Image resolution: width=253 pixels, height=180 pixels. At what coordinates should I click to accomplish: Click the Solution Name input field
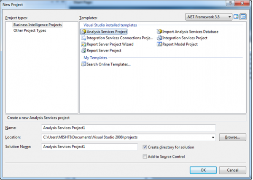[89, 147]
